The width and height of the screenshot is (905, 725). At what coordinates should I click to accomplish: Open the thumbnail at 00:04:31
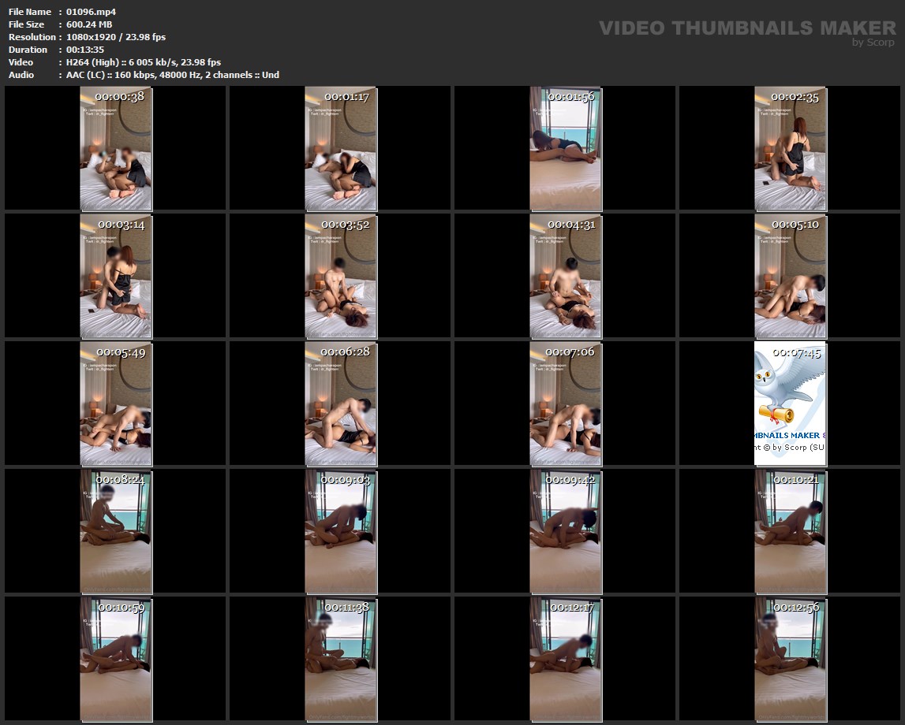click(x=566, y=276)
